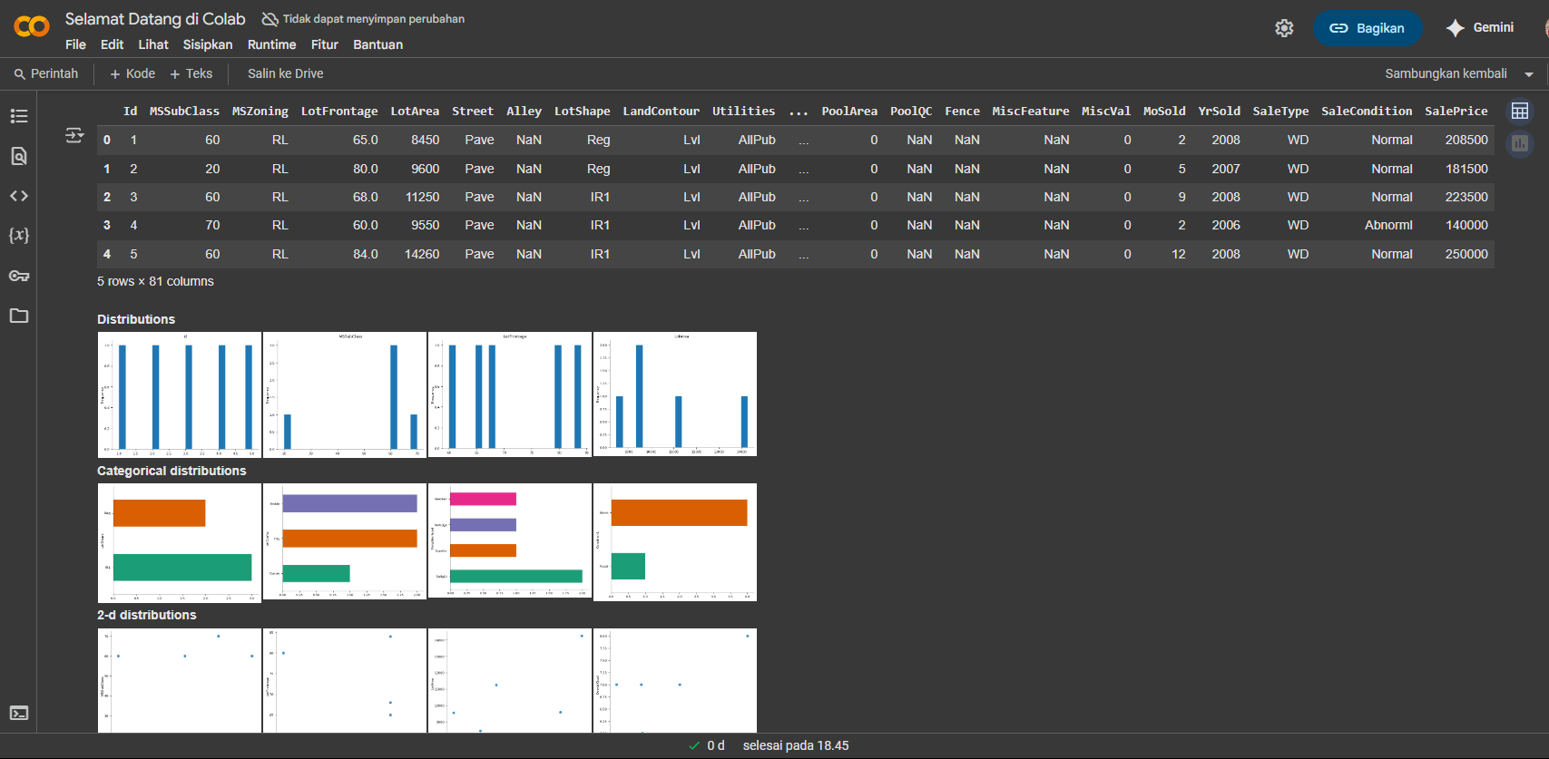Open the four-bar pink categorical chart
Screen dimensions: 1549x759
(x=510, y=542)
